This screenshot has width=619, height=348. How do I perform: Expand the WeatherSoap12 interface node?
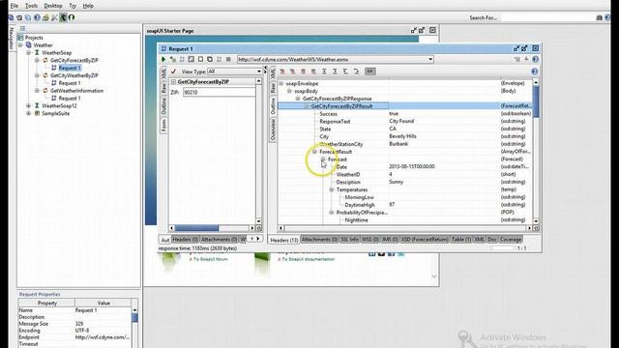point(29,105)
